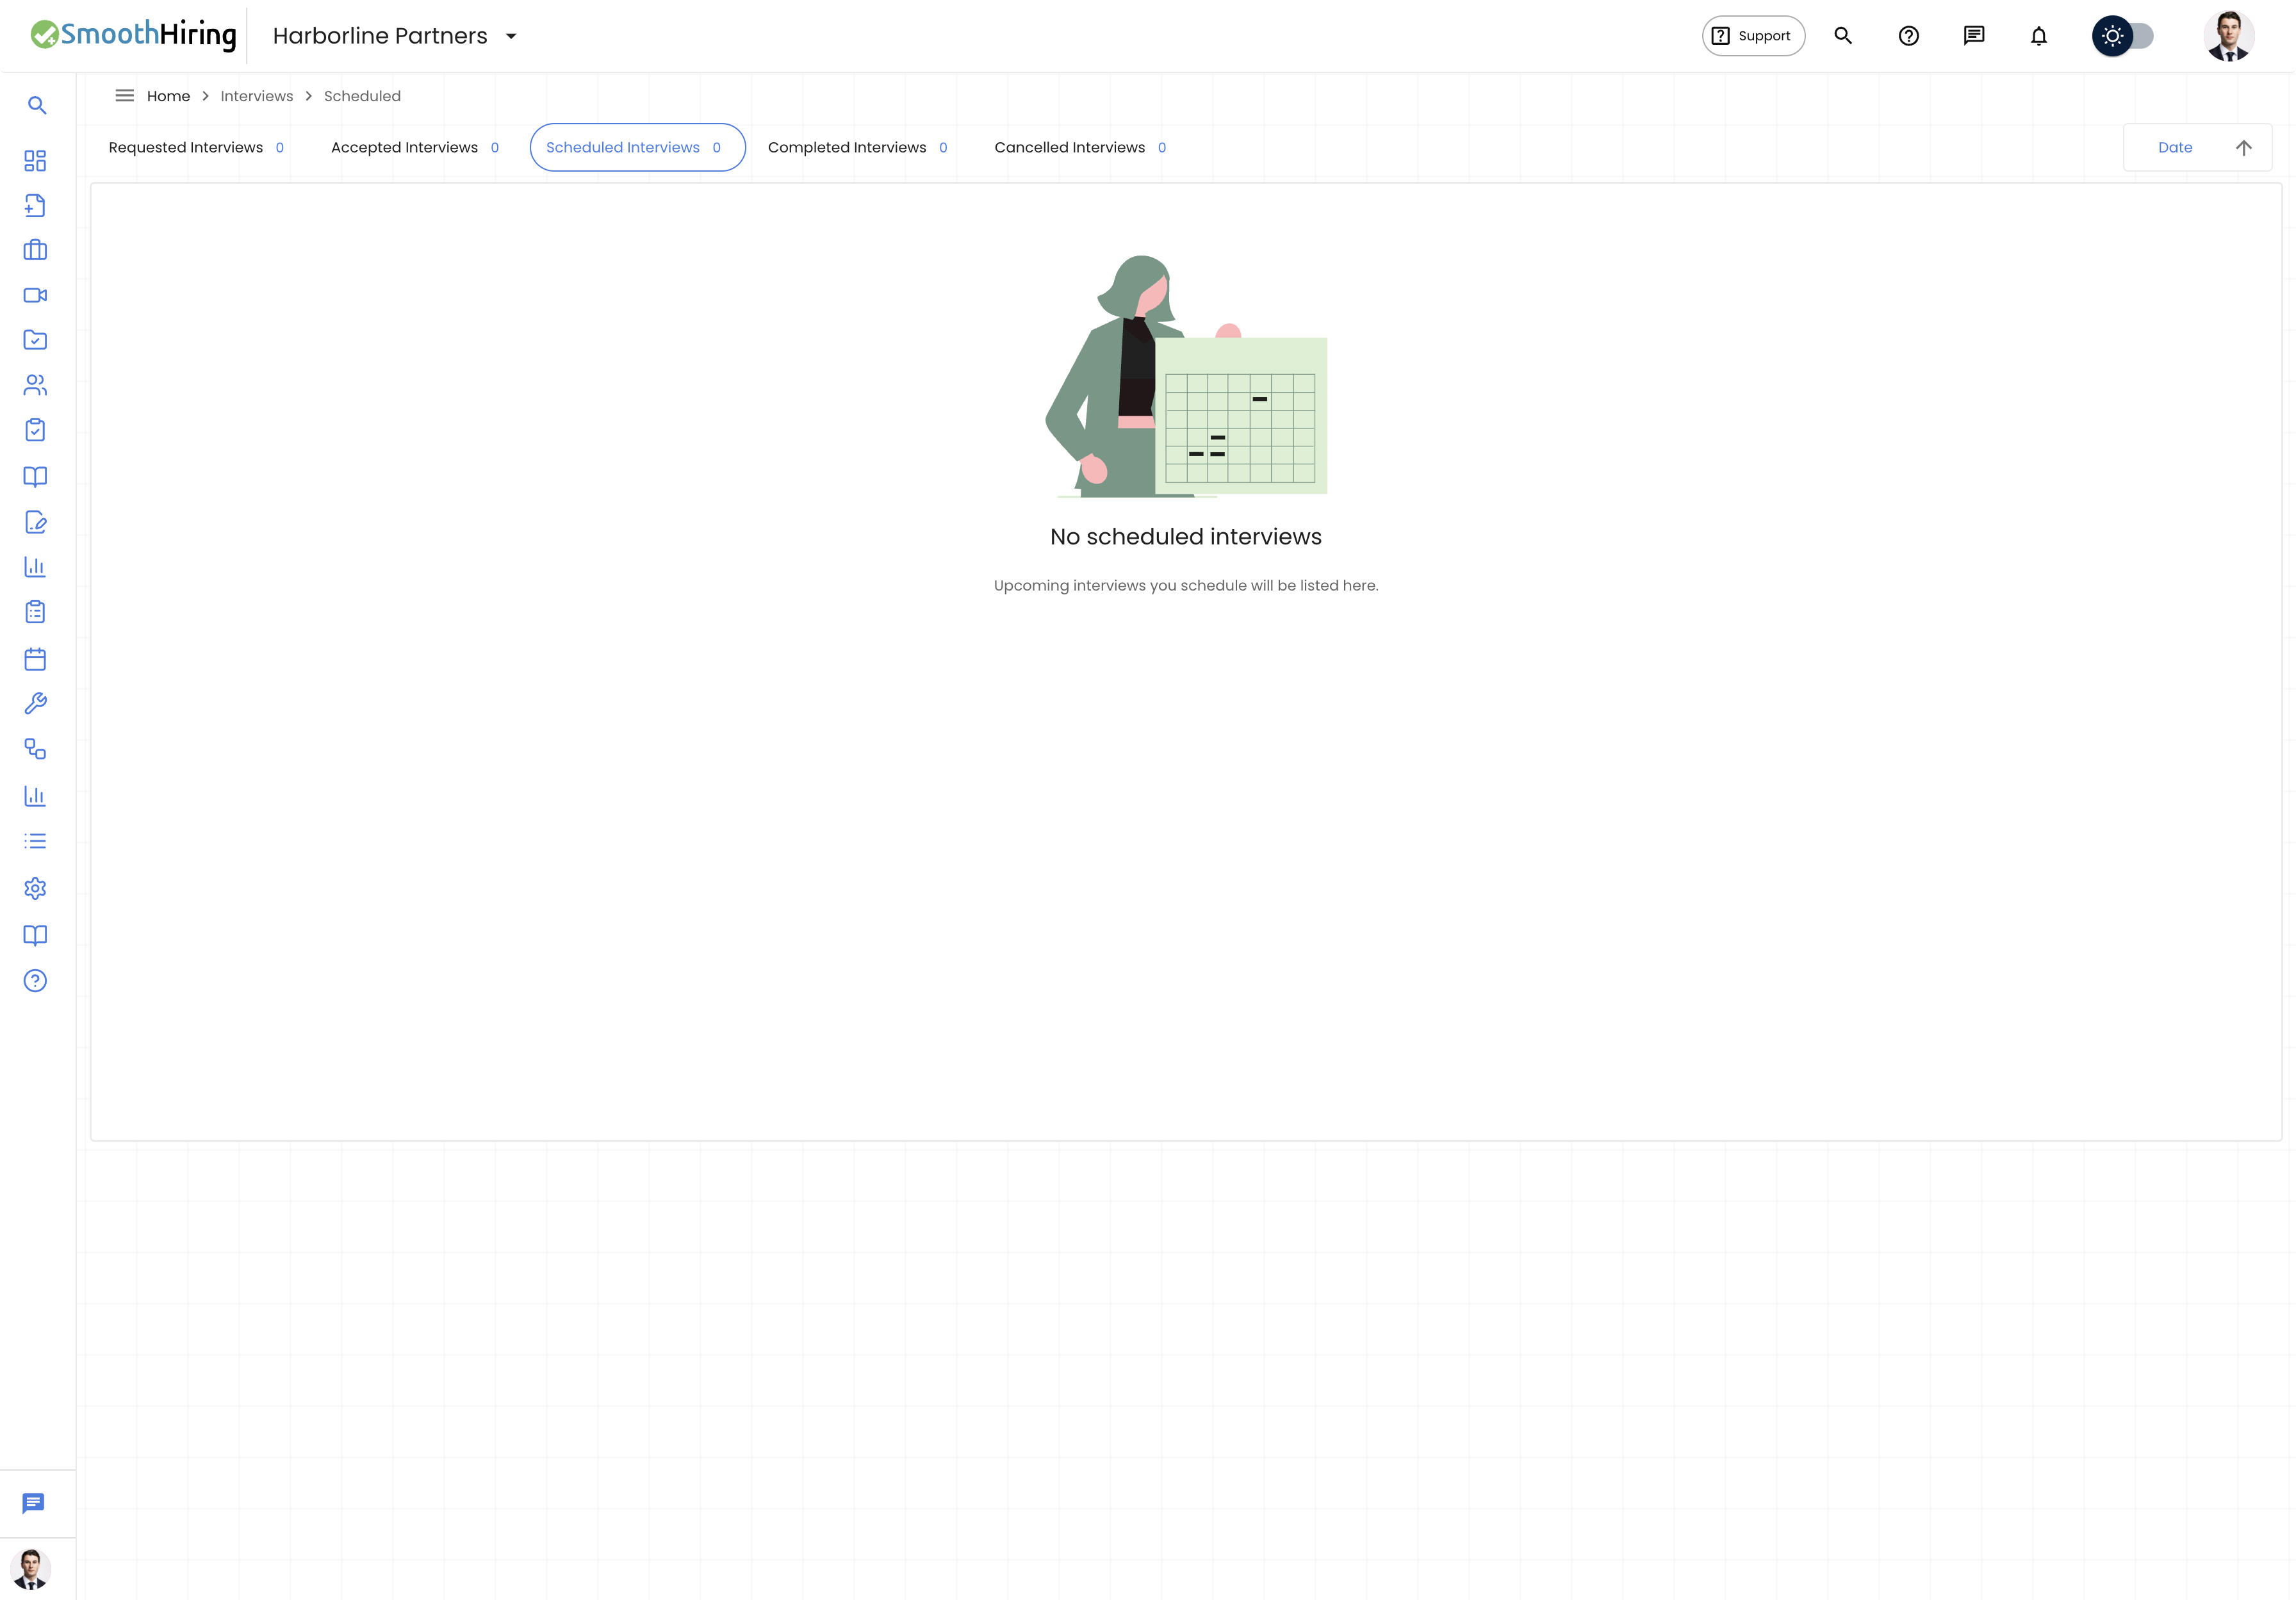The height and width of the screenshot is (1600, 2296).
Task: Open the user profile avatar menu
Action: tap(2229, 36)
